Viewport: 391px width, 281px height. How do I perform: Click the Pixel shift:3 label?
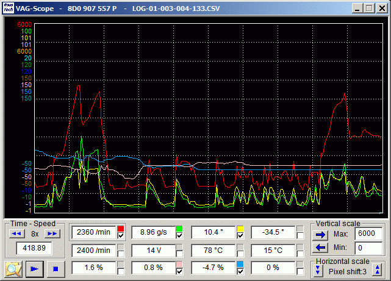(x=347, y=271)
